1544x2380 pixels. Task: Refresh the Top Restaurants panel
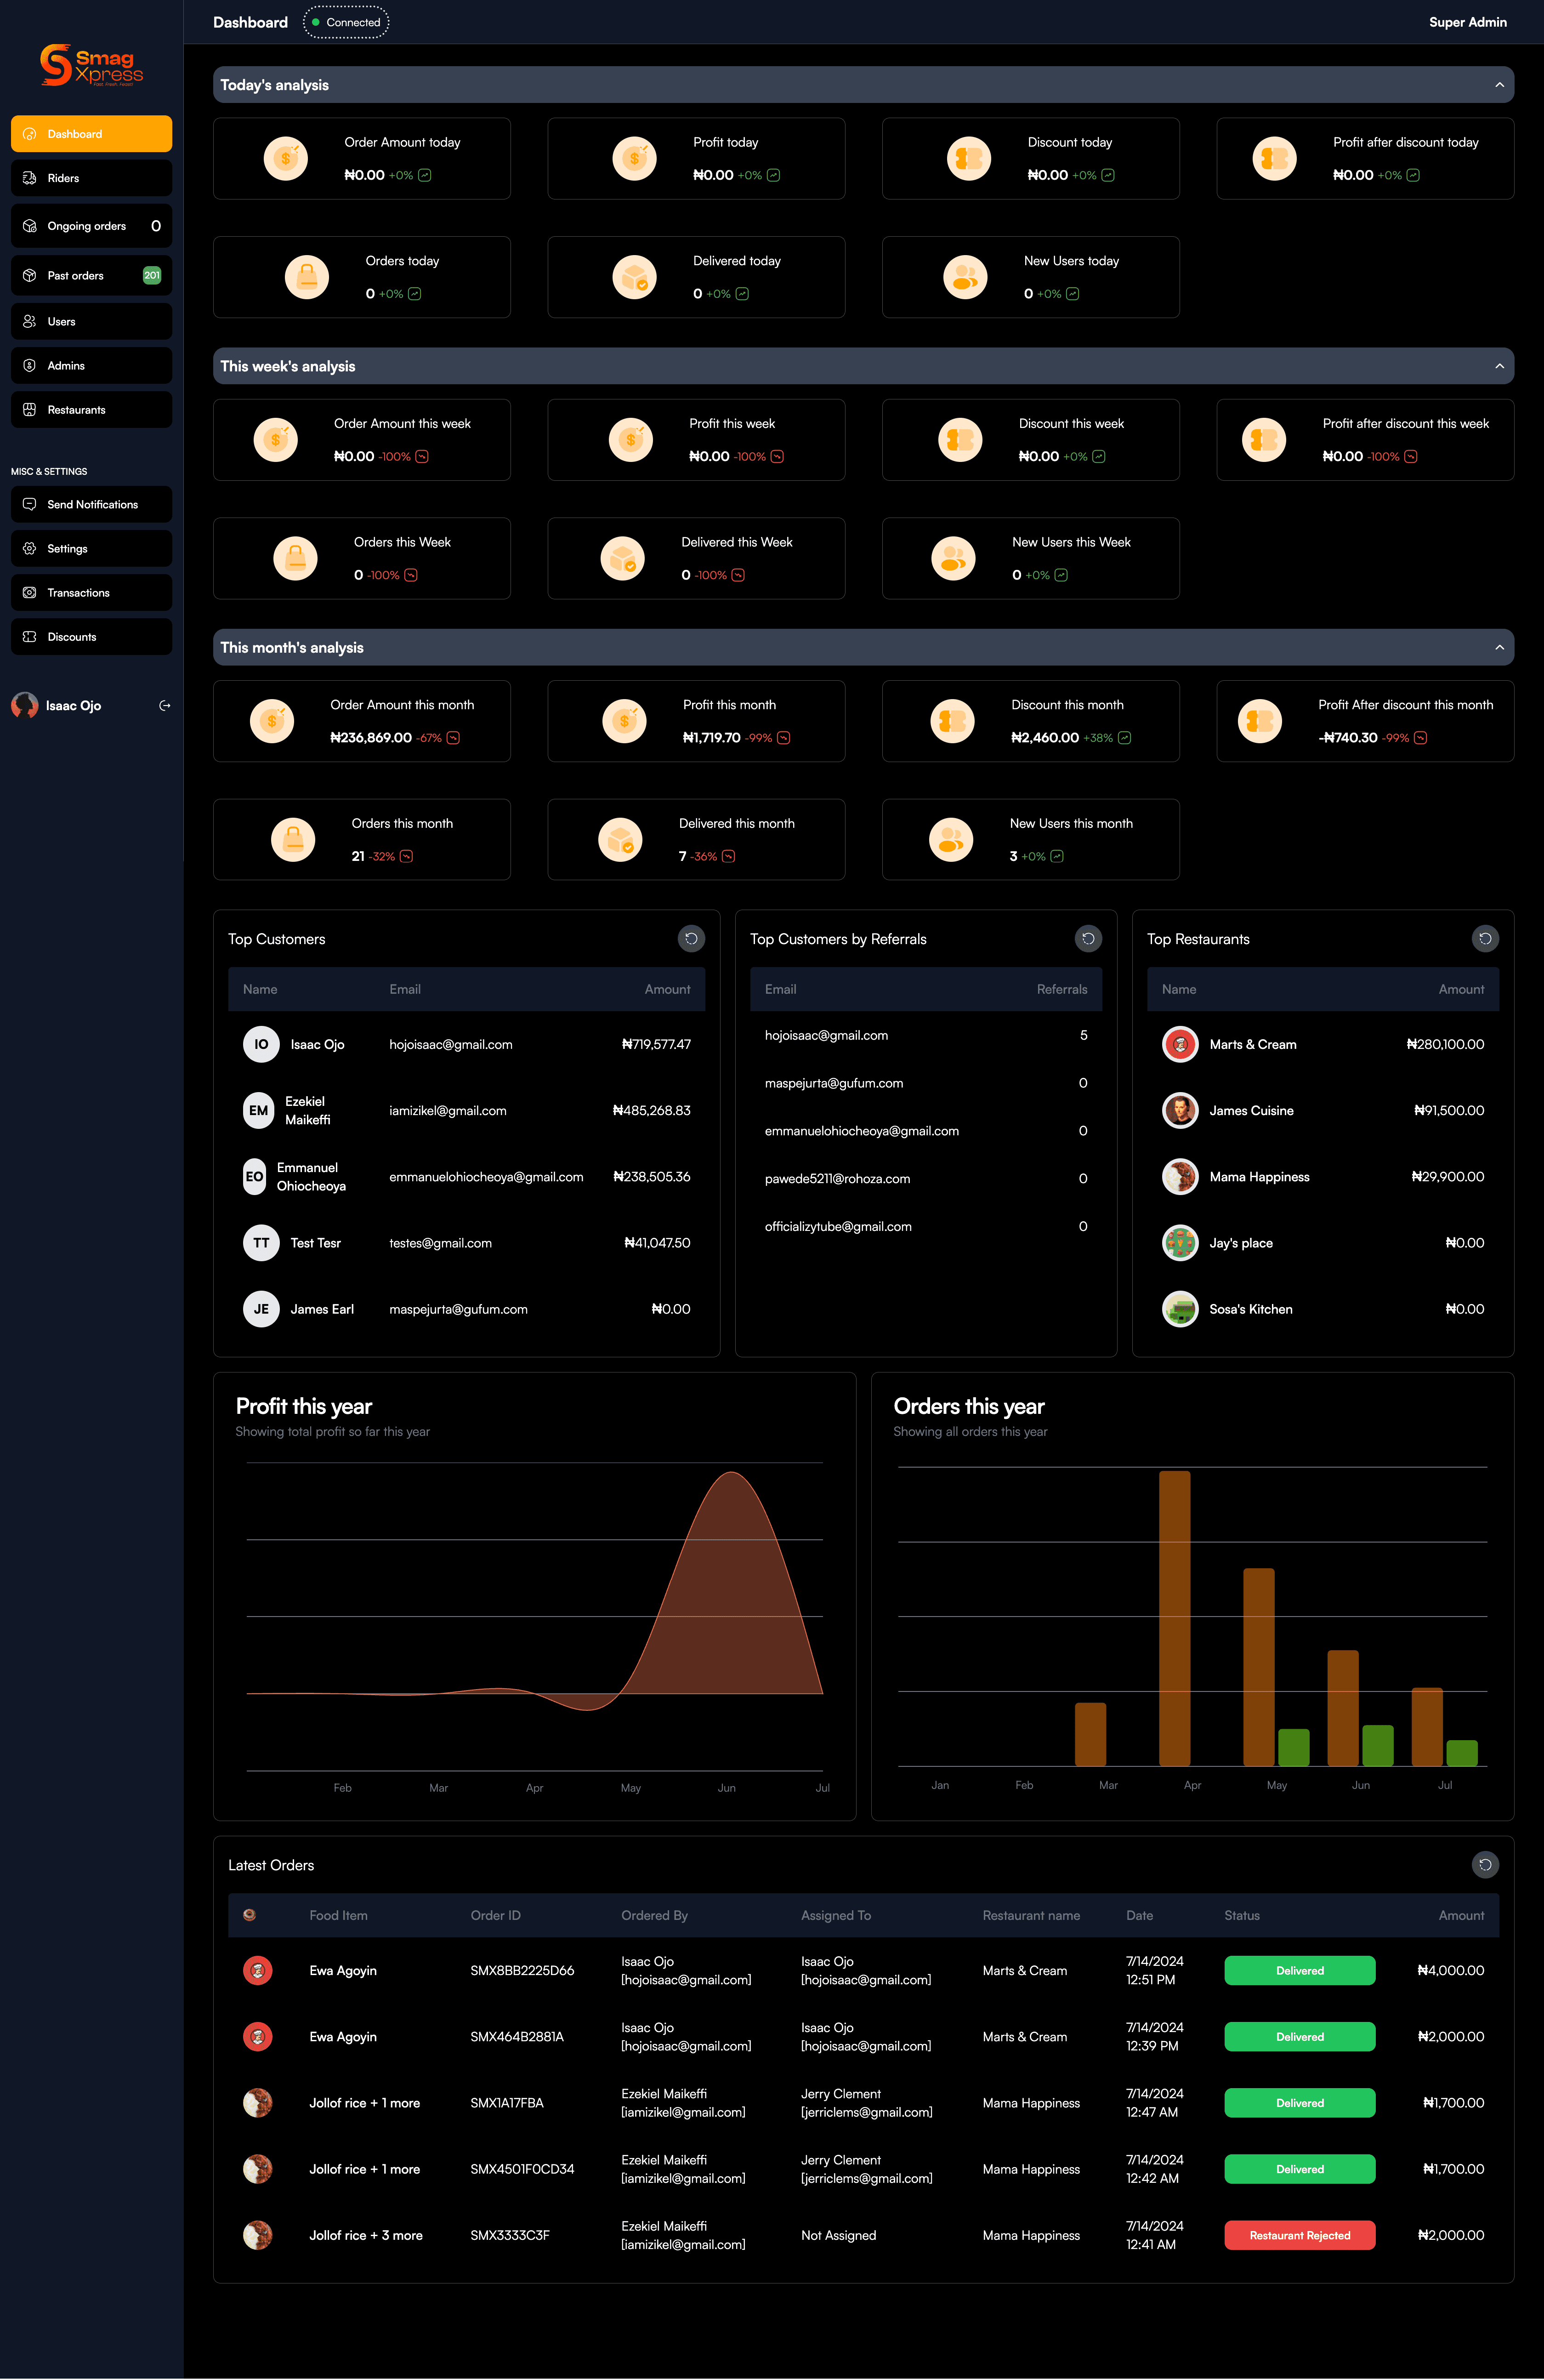1485,938
